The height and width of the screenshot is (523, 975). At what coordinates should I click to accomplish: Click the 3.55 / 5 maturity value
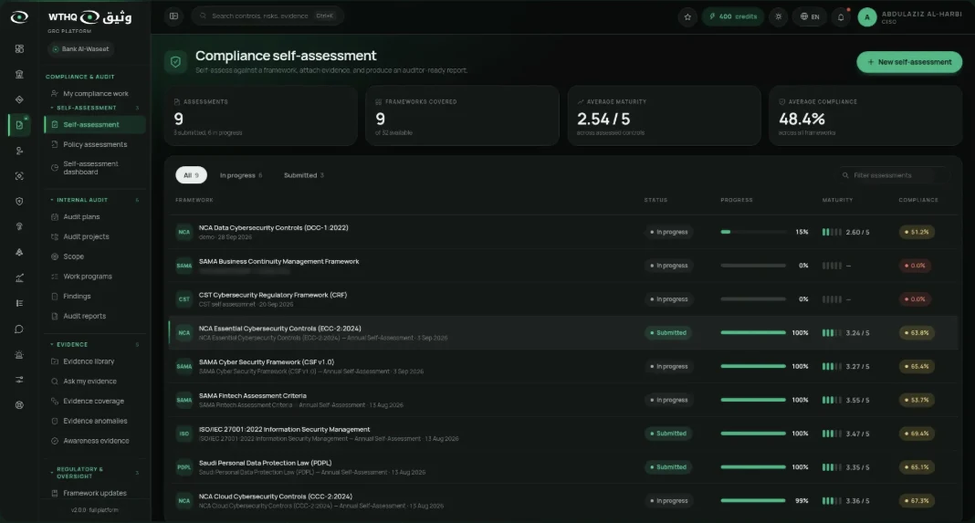(x=857, y=400)
